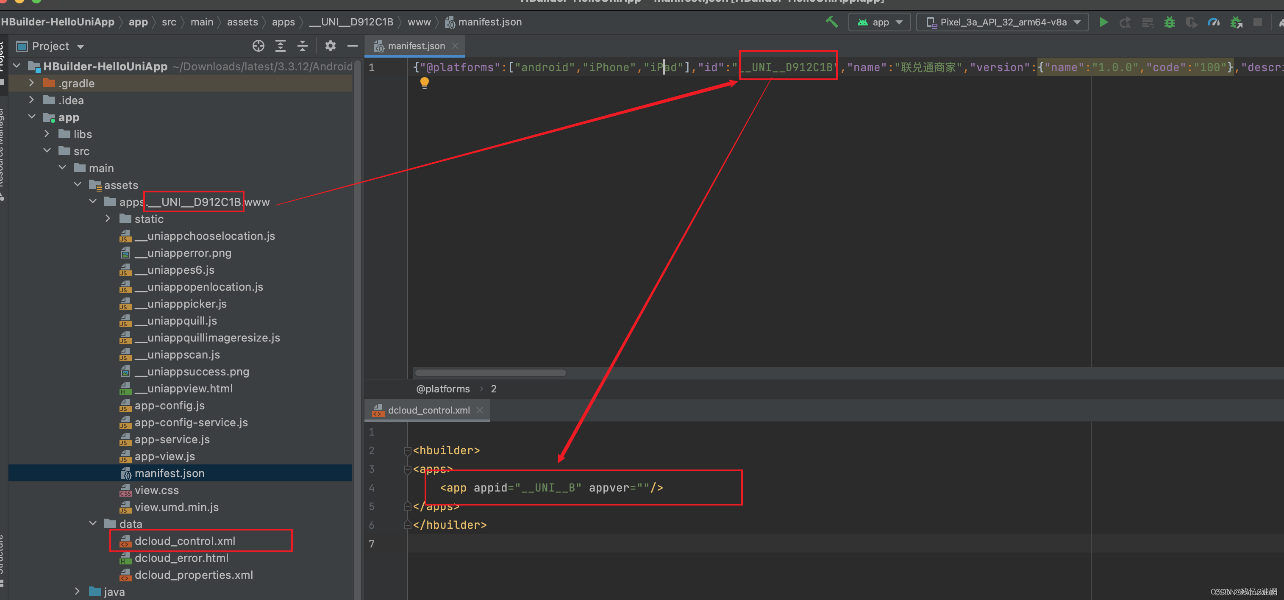Close the dcloud_control.xml editor tab
1284x600 pixels.
(480, 410)
